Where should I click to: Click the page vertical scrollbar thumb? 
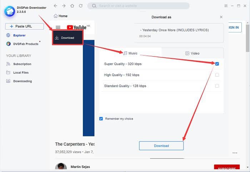click(x=247, y=38)
